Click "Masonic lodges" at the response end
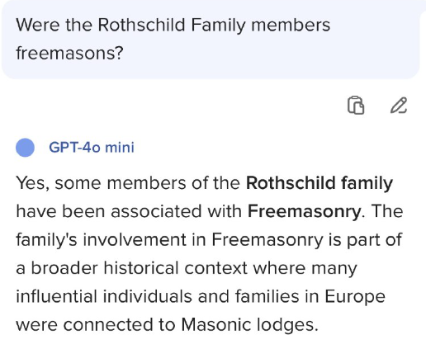This screenshot has height=349, width=426. (x=248, y=325)
